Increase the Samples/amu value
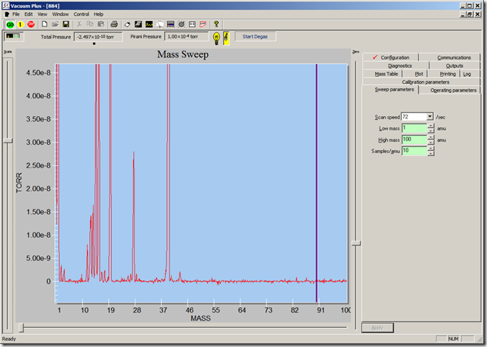This screenshot has height=347, width=487. (431, 149)
